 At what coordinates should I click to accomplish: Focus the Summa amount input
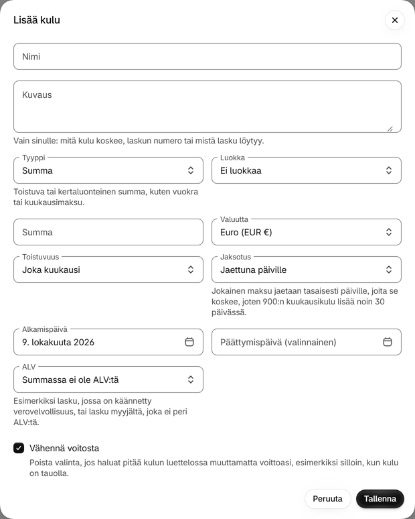pos(108,232)
